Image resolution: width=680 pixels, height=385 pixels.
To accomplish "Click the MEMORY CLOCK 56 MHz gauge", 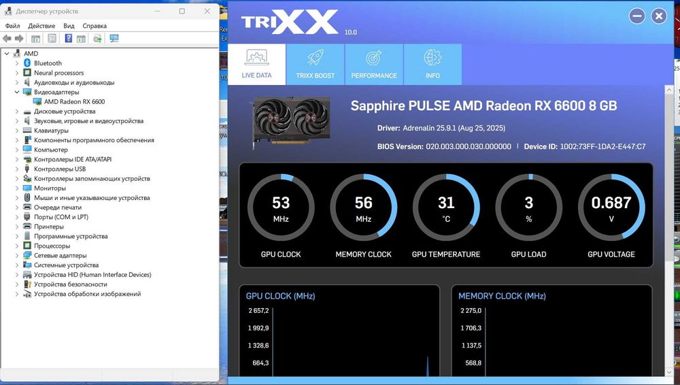I will (363, 208).
